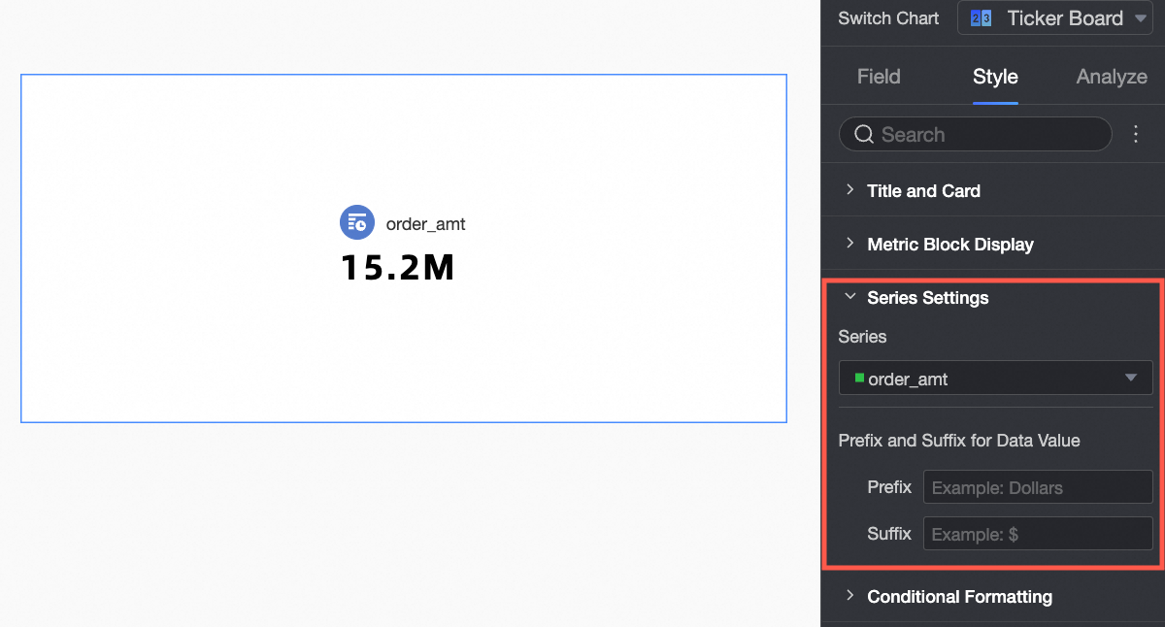
Task: Click the order_amt label in the chart
Action: [425, 224]
